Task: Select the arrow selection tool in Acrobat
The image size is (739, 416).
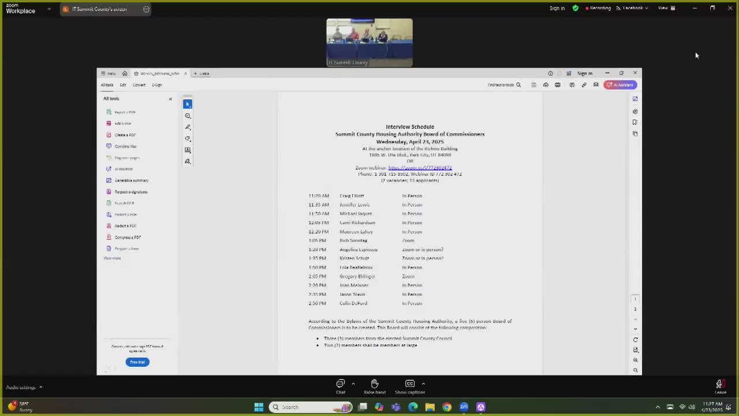Action: click(188, 104)
